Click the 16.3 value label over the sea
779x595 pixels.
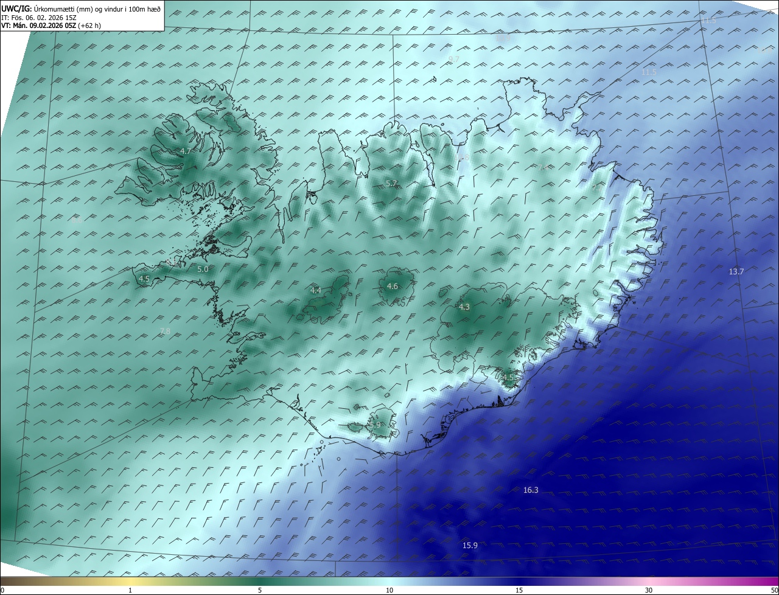point(531,490)
